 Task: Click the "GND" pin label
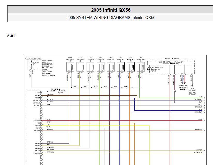[x=38, y=93]
